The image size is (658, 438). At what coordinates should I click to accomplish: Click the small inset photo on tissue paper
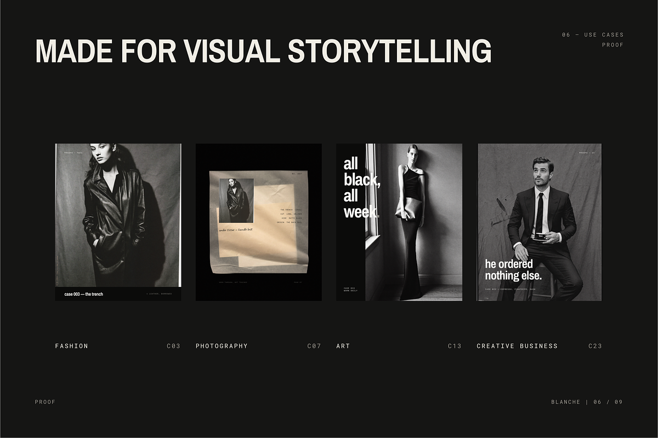click(236, 200)
